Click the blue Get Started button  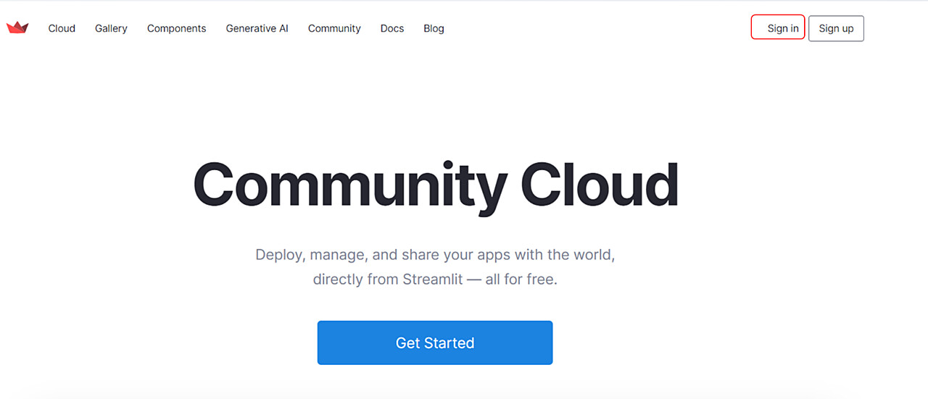435,343
